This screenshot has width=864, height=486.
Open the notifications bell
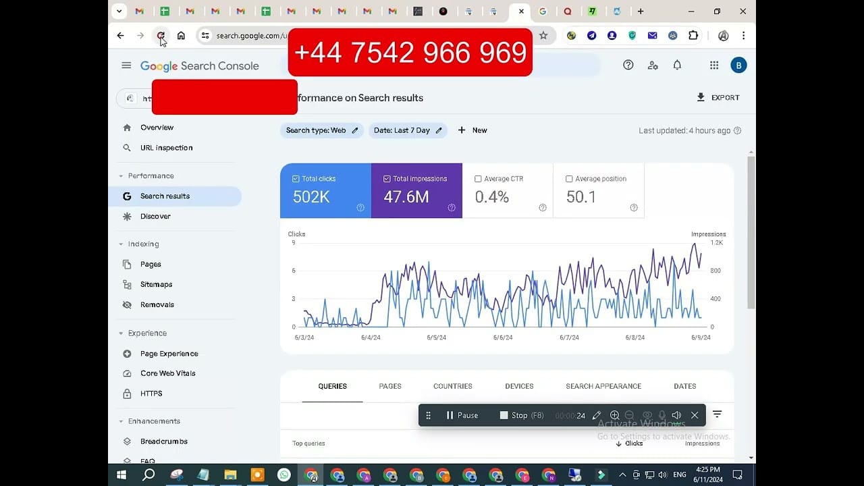[x=677, y=65]
